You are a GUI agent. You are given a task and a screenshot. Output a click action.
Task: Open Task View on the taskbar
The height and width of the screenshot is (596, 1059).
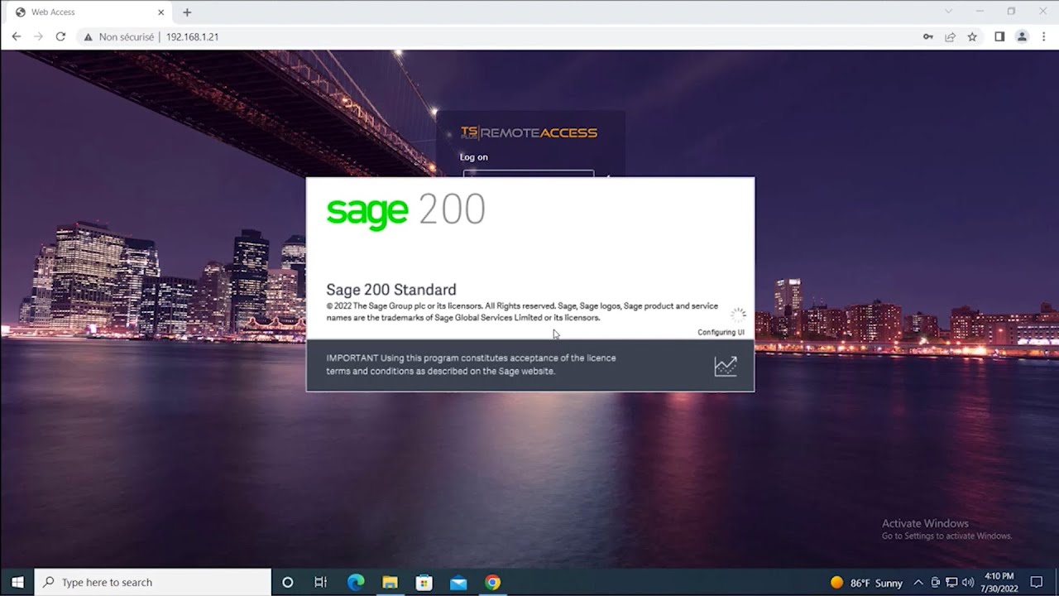click(321, 582)
